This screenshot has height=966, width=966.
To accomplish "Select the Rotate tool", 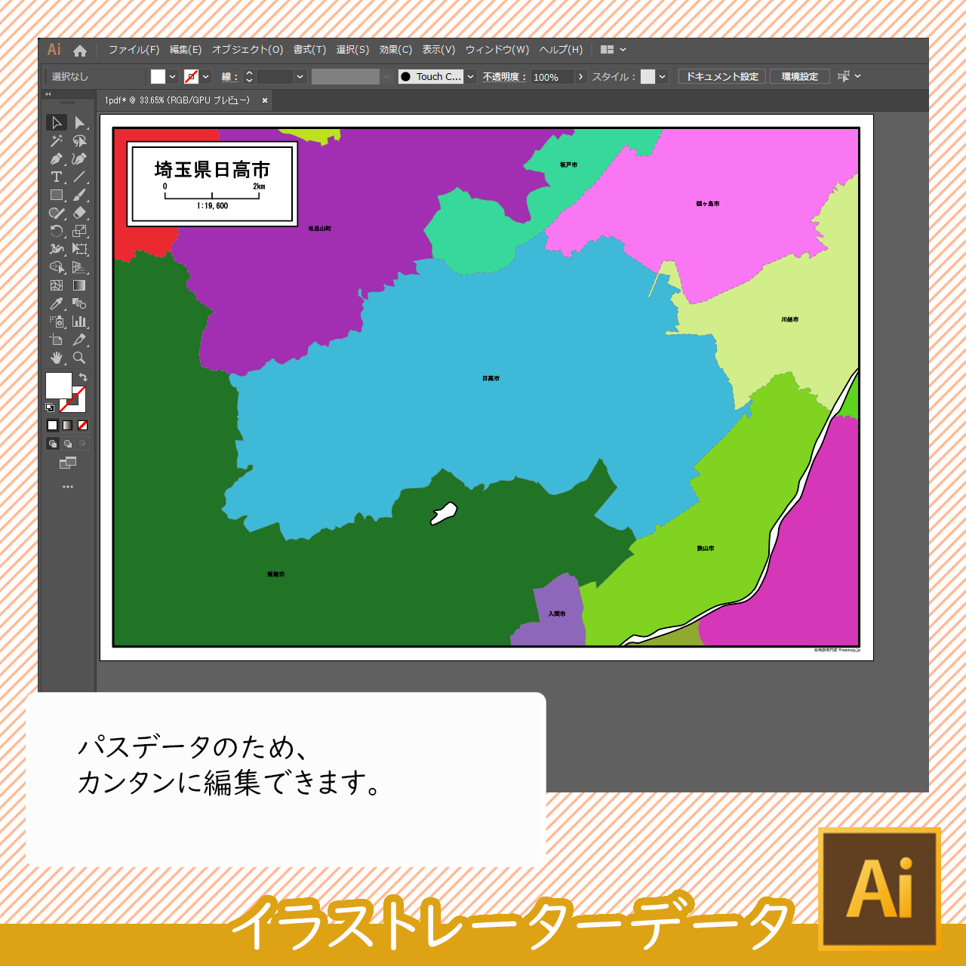I will pyautogui.click(x=57, y=231).
